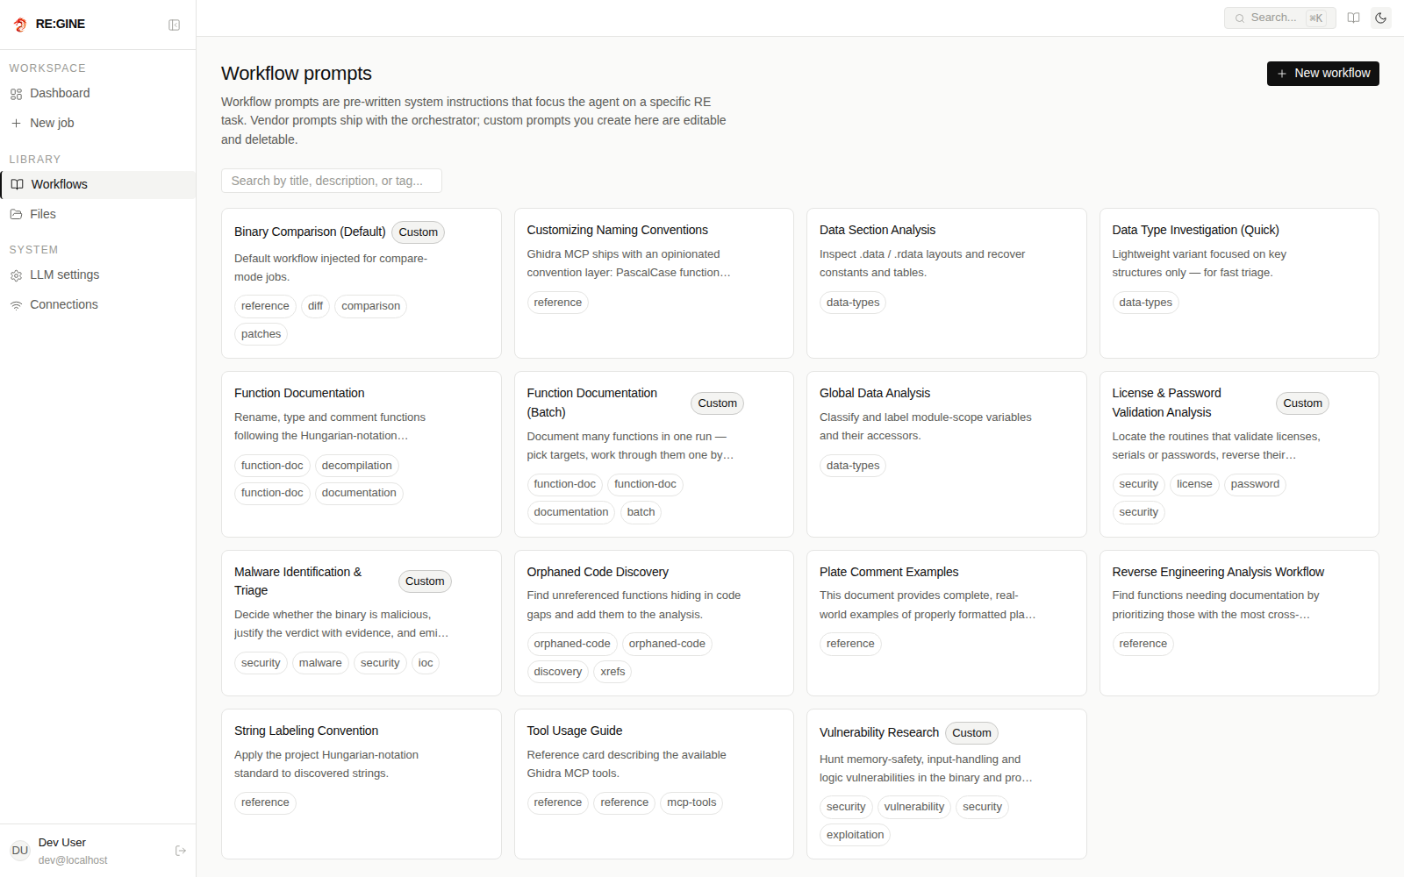Click the logout icon next to Dev User
Viewport: 1404px width, 877px height.
(181, 851)
